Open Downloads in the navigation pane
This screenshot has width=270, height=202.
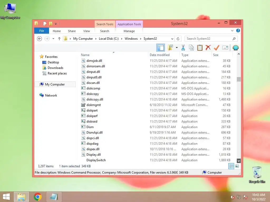coord(55,68)
